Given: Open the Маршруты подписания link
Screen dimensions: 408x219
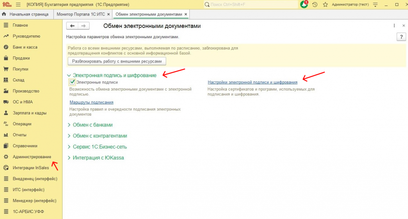Looking at the screenshot, I should 91,102.
